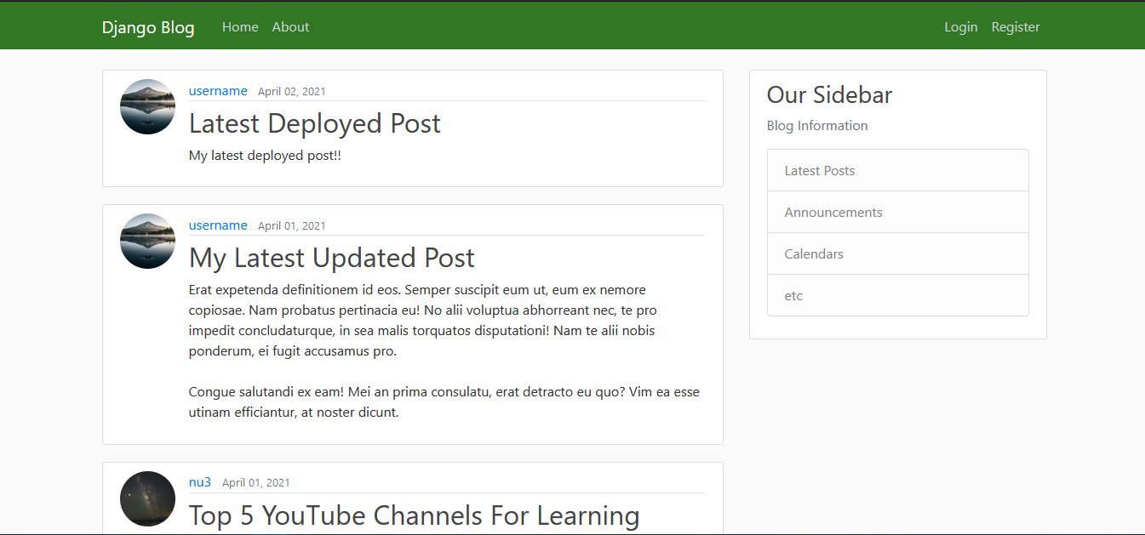Click the Our Sidebar heading
1145x535 pixels.
point(829,94)
